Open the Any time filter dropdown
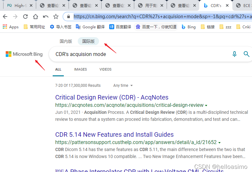Image resolution: width=252 pixels, height=172 pixels. pos(123,85)
